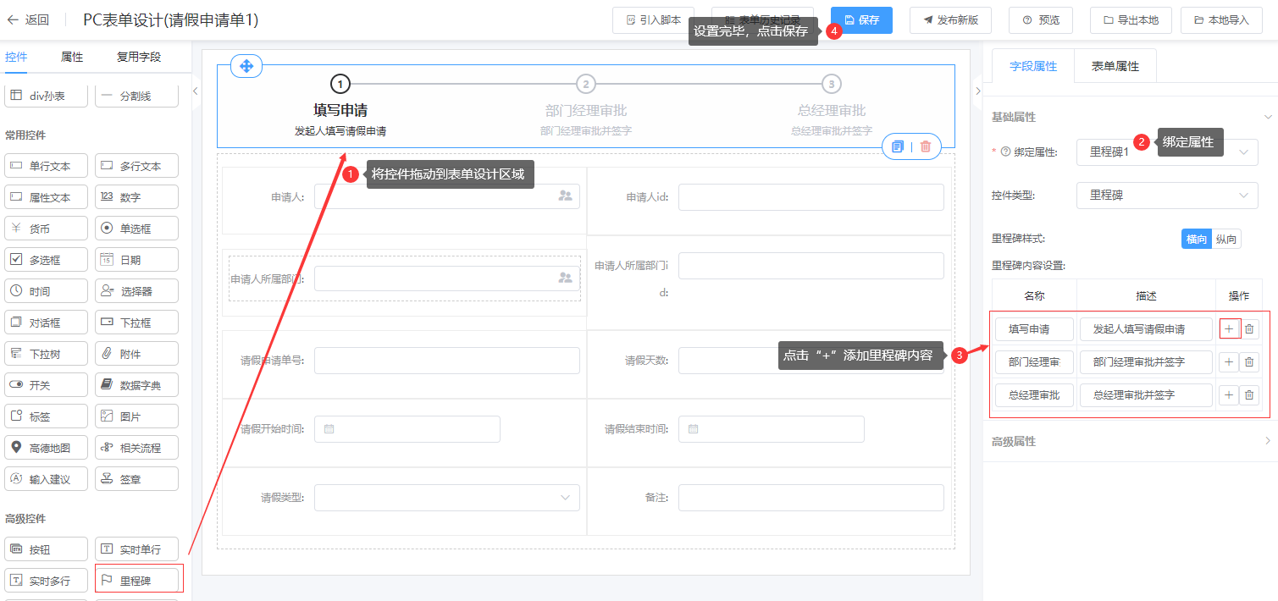Viewport: 1278px width, 601px height.
Task: Select the 货币 control
Action: 46,229
